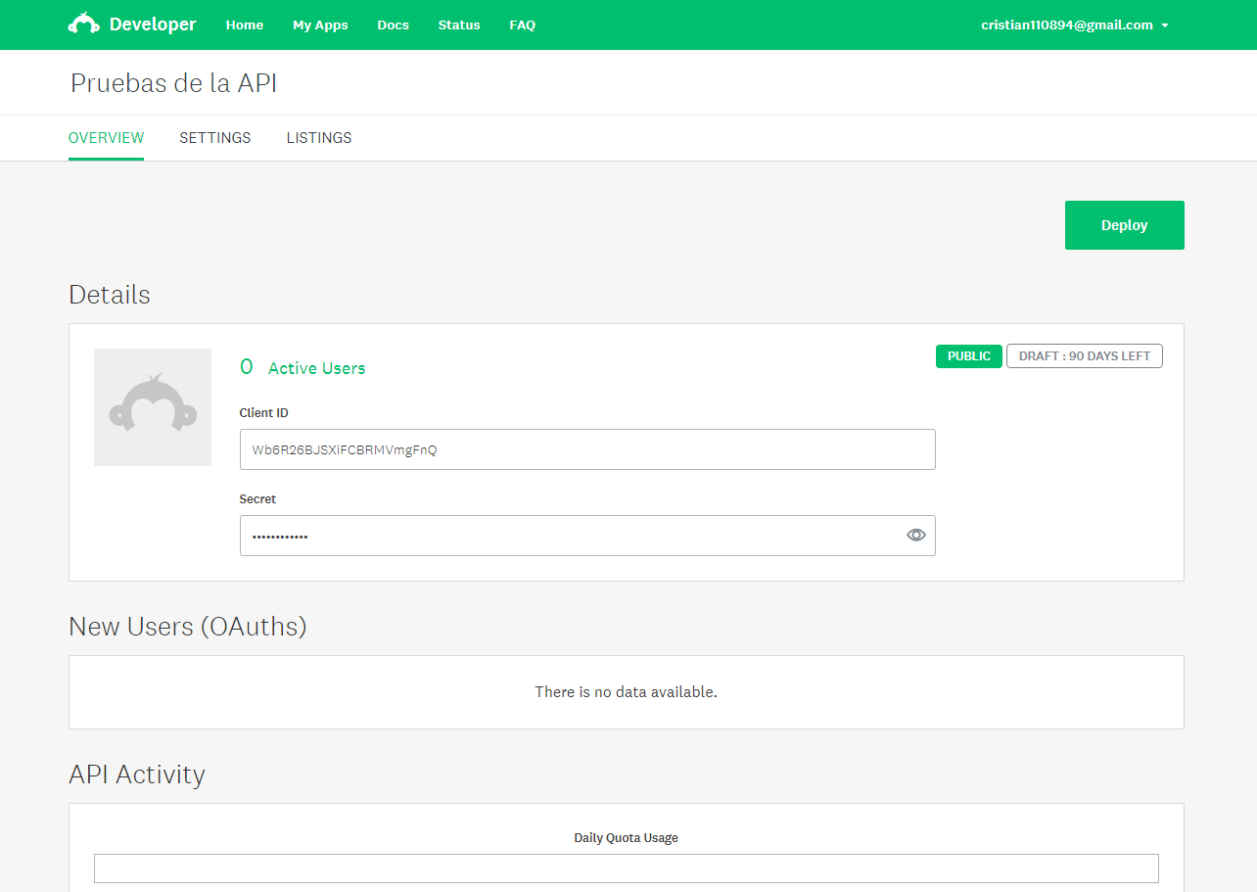
Task: Open the Docs page
Action: coord(393,24)
